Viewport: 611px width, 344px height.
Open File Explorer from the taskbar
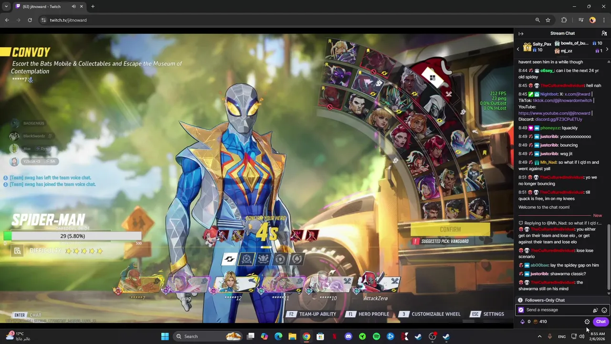pos(292,336)
